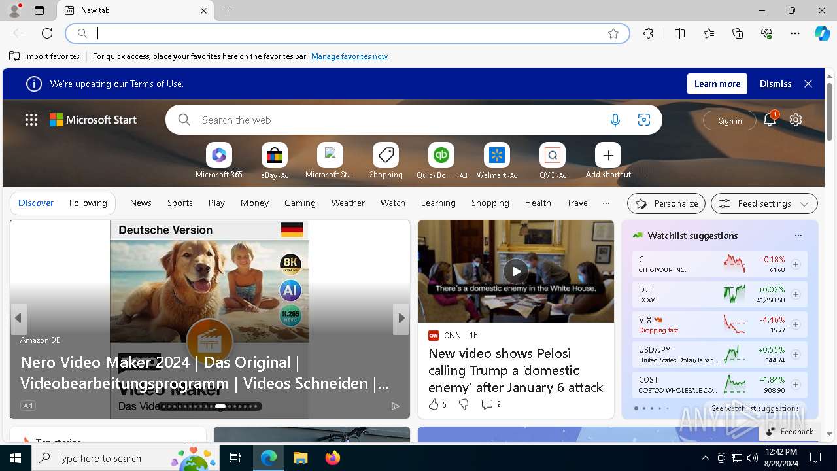The width and height of the screenshot is (837, 471).
Task: Add DJI Dow to watchlist
Action: pos(796,294)
